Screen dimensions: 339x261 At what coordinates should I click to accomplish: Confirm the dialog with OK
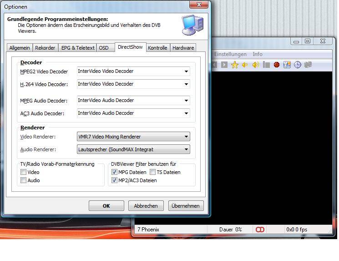(x=106, y=205)
